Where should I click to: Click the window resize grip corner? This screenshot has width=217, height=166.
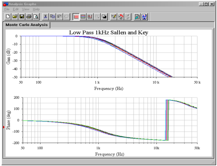coord(213,162)
